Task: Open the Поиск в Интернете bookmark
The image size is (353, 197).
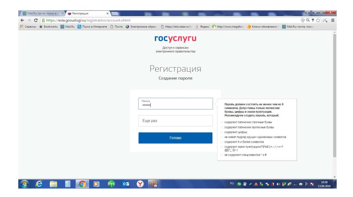Action: pos(92,26)
